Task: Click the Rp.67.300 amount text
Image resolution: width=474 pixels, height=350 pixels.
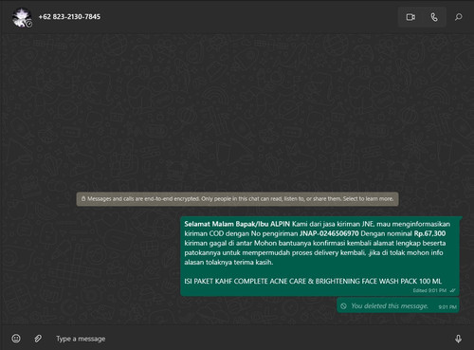Action: point(429,233)
